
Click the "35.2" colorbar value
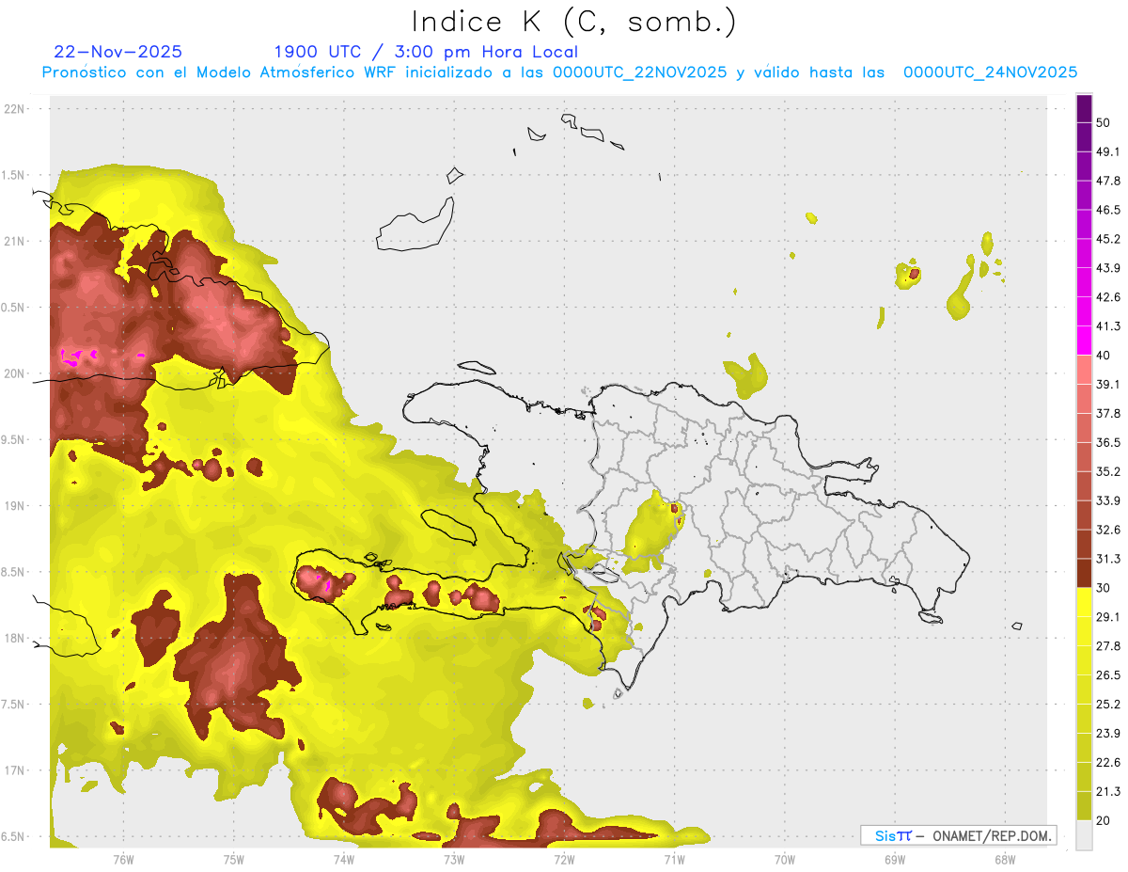(1108, 471)
